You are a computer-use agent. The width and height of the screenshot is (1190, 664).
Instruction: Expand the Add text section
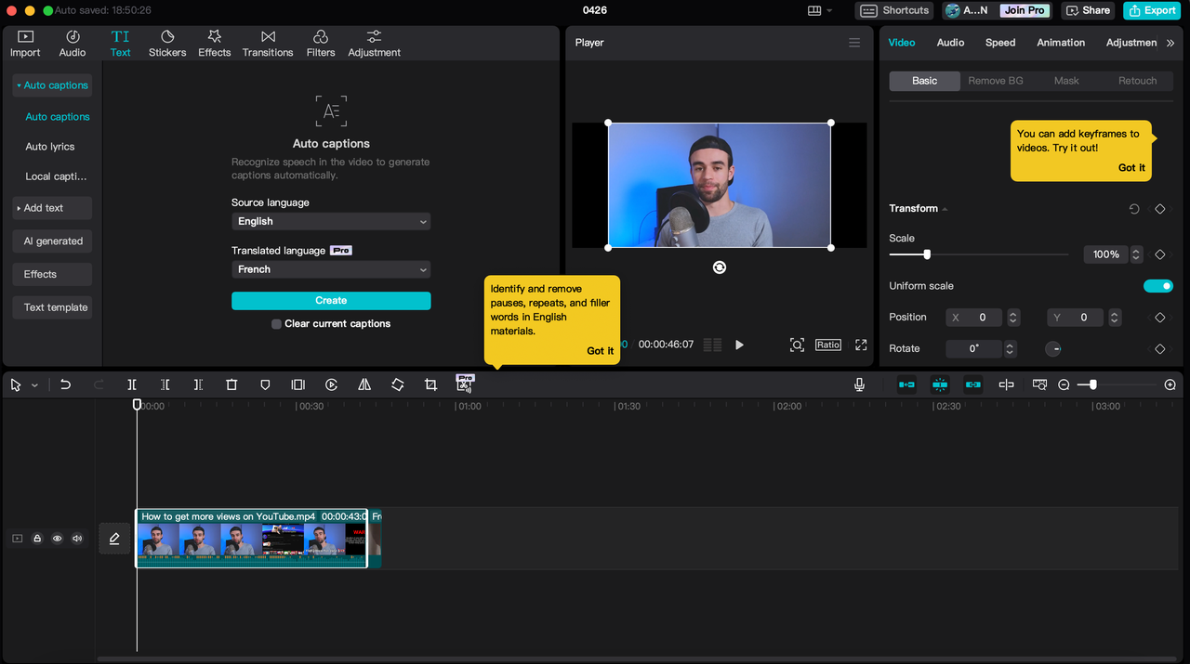[x=52, y=208]
